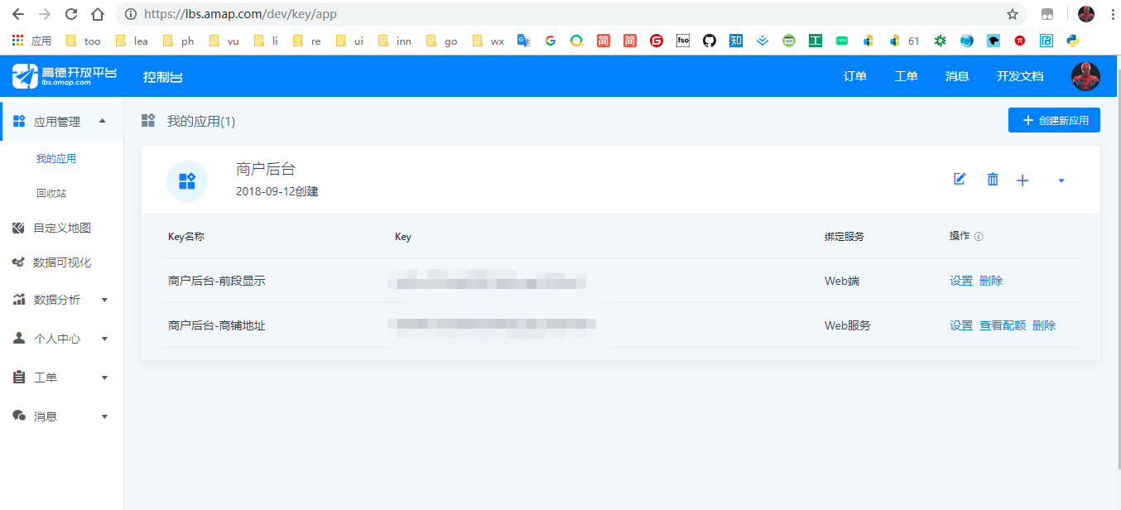
Task: Click 删除 for 商户后台-前段显示 key
Action: (x=991, y=281)
